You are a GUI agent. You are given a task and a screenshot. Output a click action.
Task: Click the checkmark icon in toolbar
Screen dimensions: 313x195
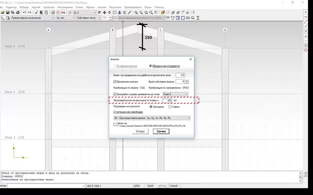pyautogui.click(x=36, y=13)
